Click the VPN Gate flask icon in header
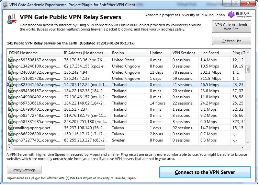The width and height of the screenshot is (259, 185). (12, 19)
